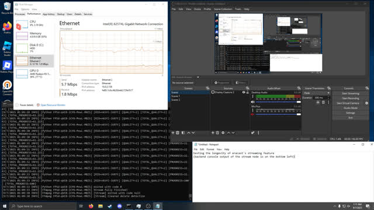The image size is (374, 210).
Task: Step the transition Duration value
Action: click(328, 97)
